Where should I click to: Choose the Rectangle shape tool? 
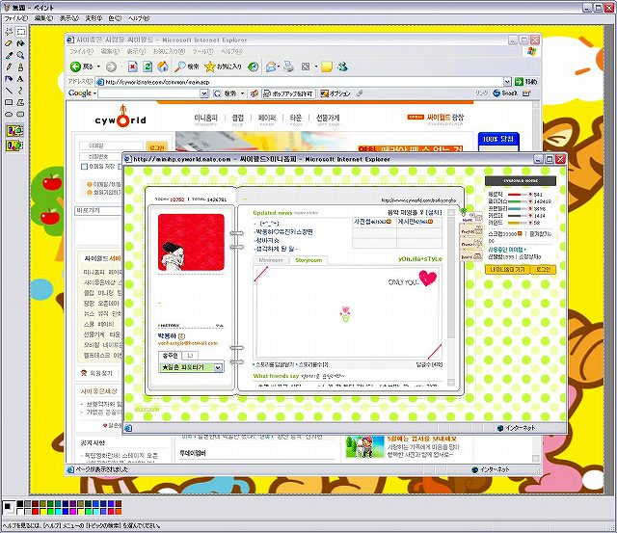9,103
